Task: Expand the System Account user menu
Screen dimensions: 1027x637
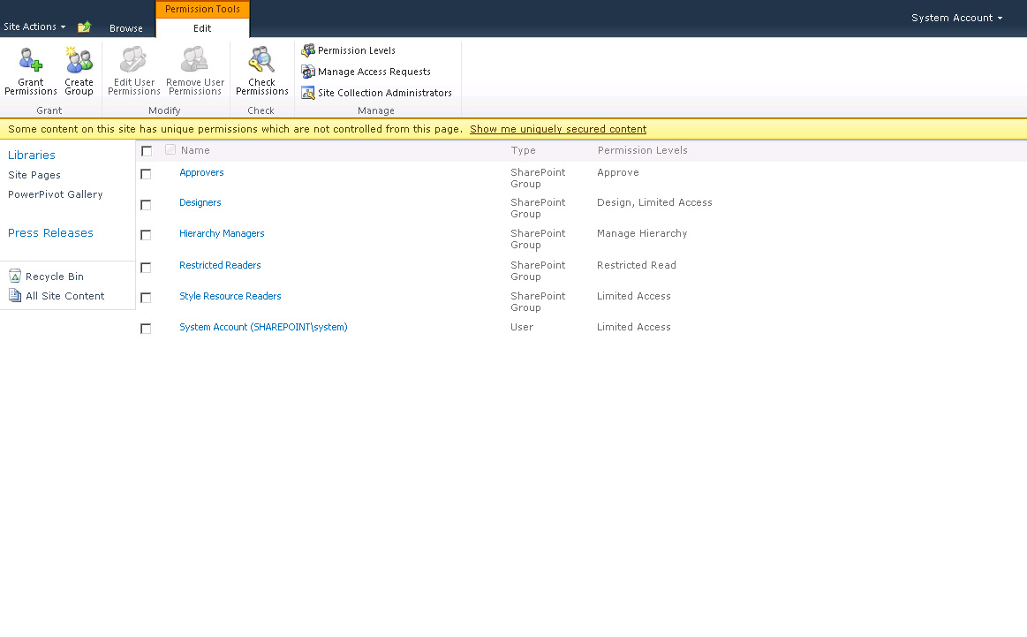Action: click(x=957, y=18)
